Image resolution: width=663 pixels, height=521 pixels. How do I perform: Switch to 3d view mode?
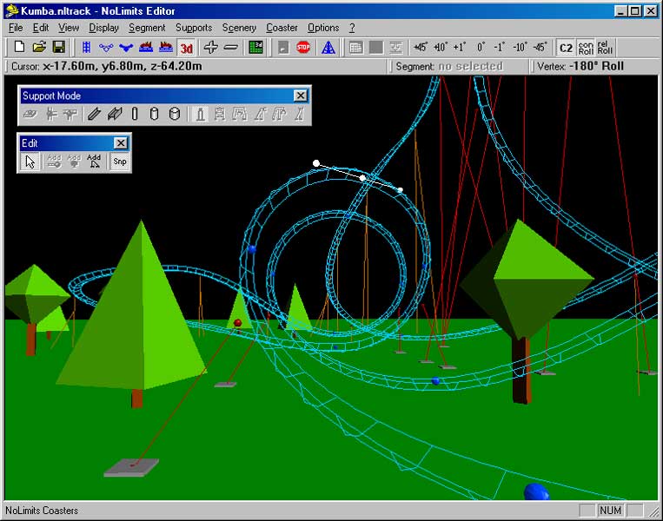point(186,47)
